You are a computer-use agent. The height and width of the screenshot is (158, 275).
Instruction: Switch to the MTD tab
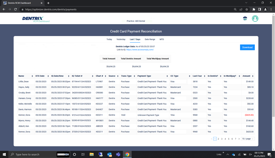tap(162, 39)
